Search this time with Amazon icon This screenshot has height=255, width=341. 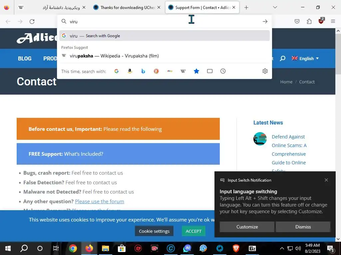[130, 71]
